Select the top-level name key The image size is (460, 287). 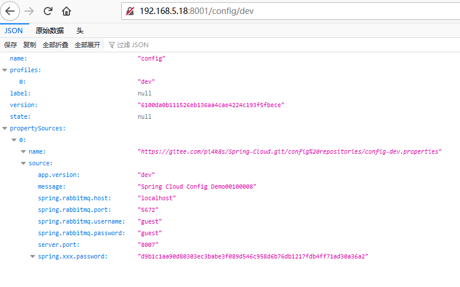pyautogui.click(x=19, y=58)
